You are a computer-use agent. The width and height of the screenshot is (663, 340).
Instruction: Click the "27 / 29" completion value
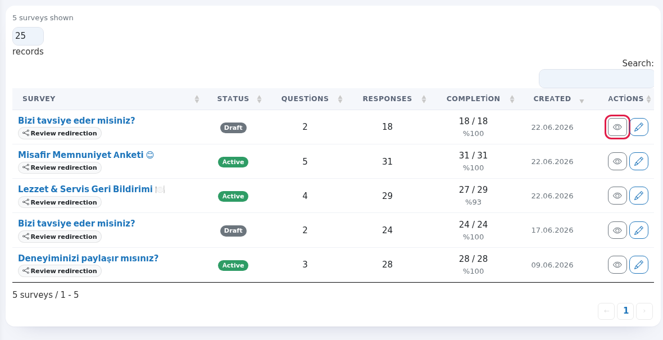(x=473, y=190)
